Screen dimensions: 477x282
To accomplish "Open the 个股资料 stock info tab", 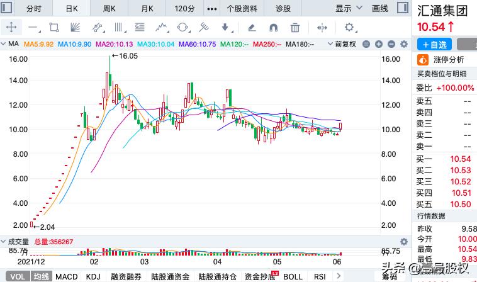I will click(x=242, y=8).
